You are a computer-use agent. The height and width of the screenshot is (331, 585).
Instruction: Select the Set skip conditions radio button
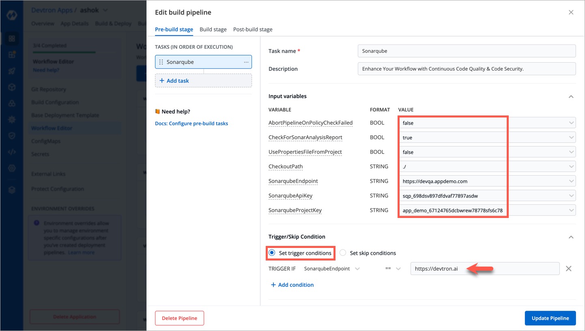tap(343, 253)
